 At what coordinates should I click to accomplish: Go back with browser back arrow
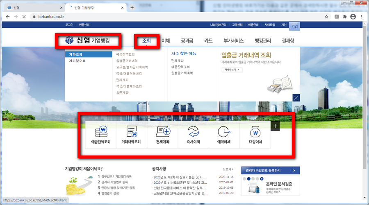point(8,17)
